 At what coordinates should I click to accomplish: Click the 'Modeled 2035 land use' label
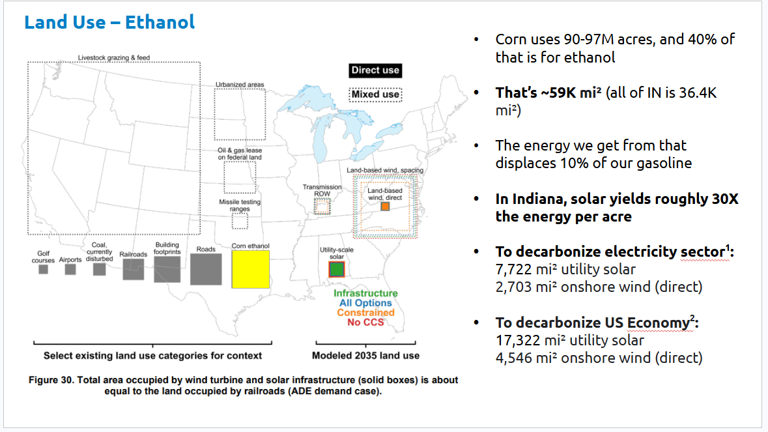365,356
